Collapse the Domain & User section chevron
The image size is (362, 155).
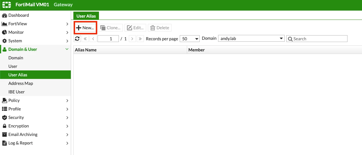pos(67,49)
